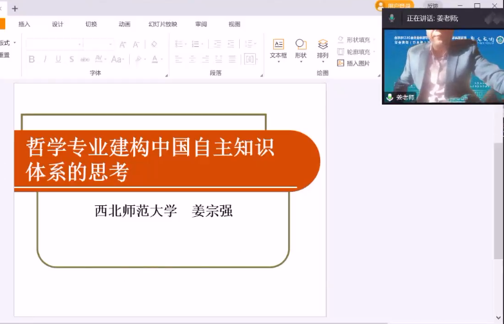Expand the 字体 group dialog launcher
This screenshot has width=504, height=324.
click(x=166, y=75)
